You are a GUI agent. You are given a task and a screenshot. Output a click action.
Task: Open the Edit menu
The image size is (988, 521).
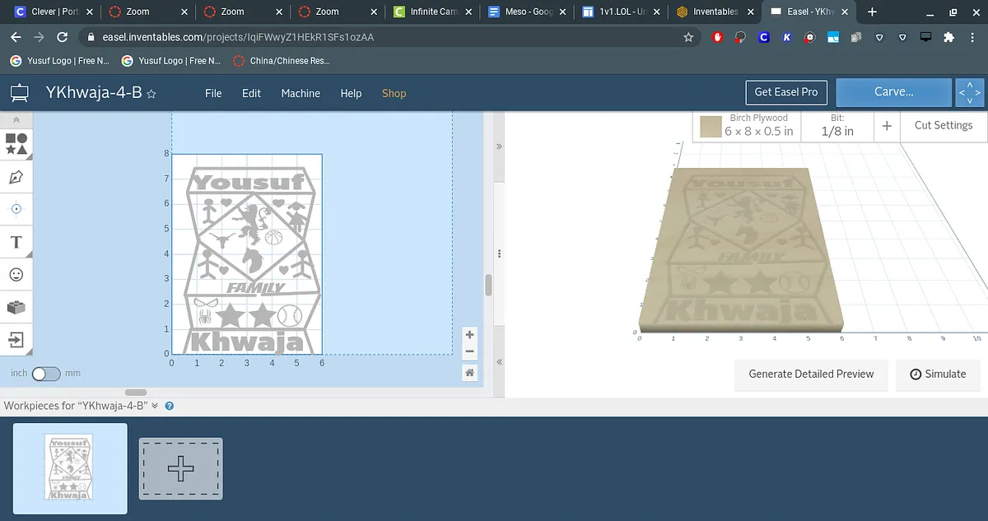coord(251,93)
